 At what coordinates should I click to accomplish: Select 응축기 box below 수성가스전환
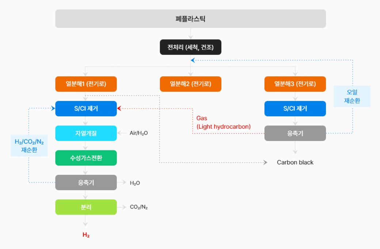[86, 182]
